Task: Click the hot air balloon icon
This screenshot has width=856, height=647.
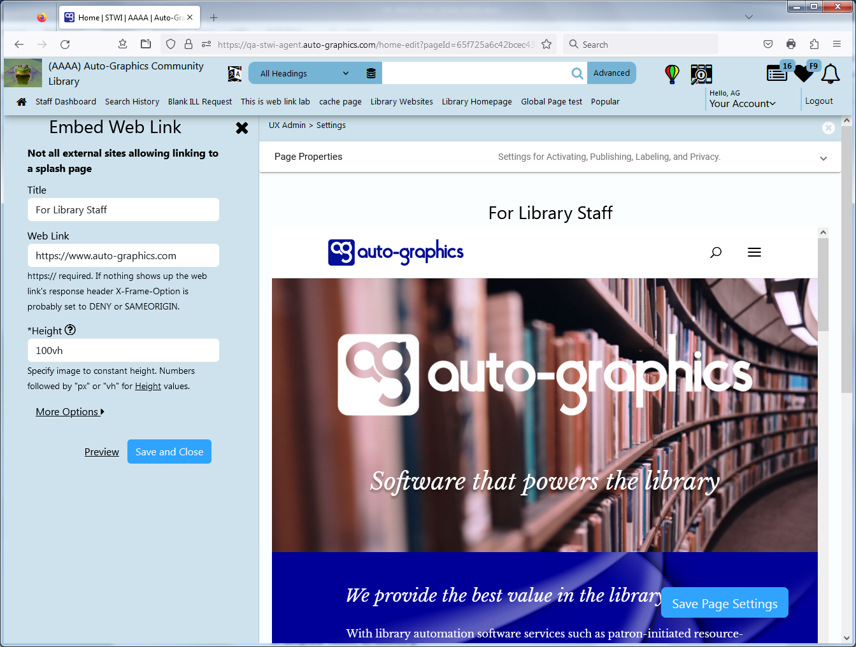Action: click(x=672, y=74)
